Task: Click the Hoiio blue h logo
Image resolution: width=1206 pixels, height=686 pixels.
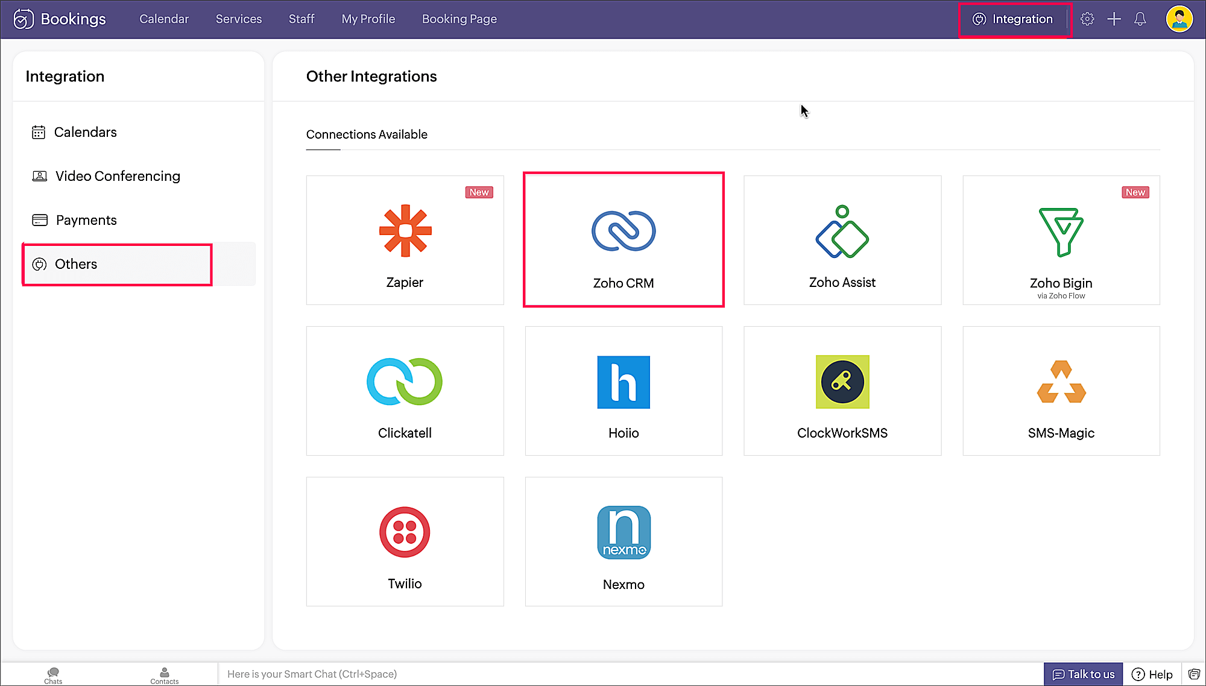Action: tap(624, 382)
